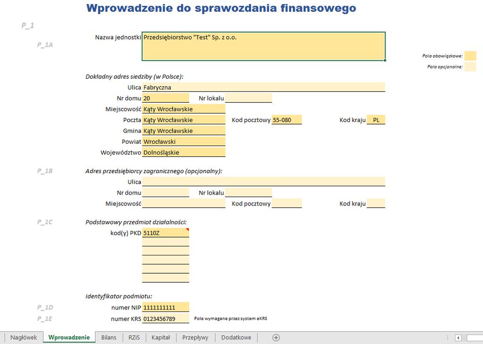This screenshot has width=483, height=344.
Task: Click the Pola opcjonalne legend color swatch
Action: pyautogui.click(x=470, y=66)
